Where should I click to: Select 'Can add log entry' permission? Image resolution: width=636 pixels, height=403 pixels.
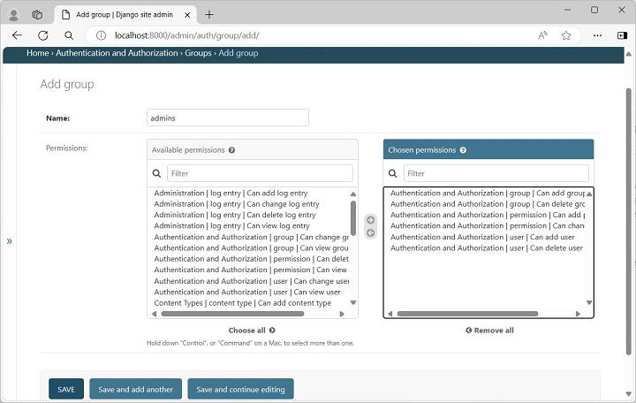231,193
